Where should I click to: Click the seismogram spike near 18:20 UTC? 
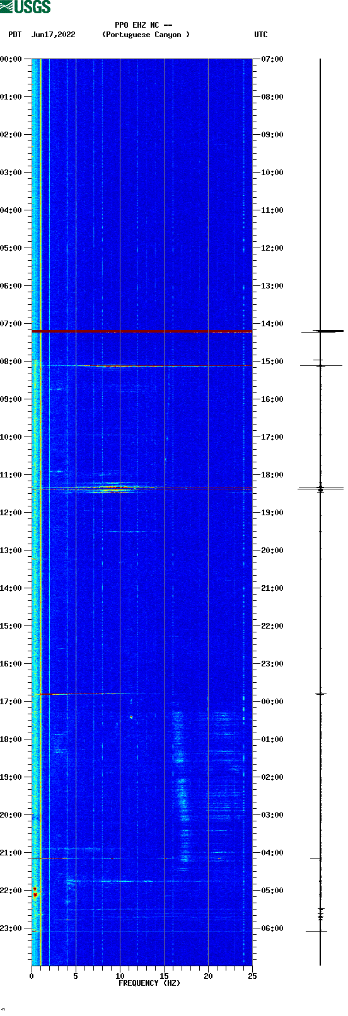click(x=321, y=488)
